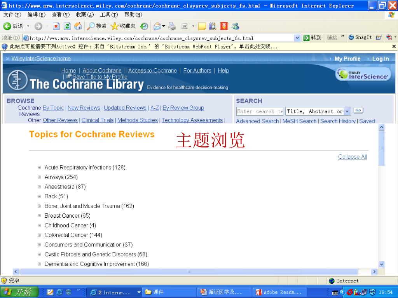Open the History/media icon in toolbar
This screenshot has height=298, width=398.
144,26
